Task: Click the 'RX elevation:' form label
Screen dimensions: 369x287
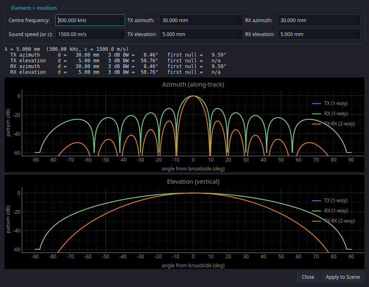Action: pos(260,34)
